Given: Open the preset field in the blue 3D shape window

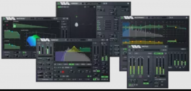Looking at the screenshot, I should [44, 18].
